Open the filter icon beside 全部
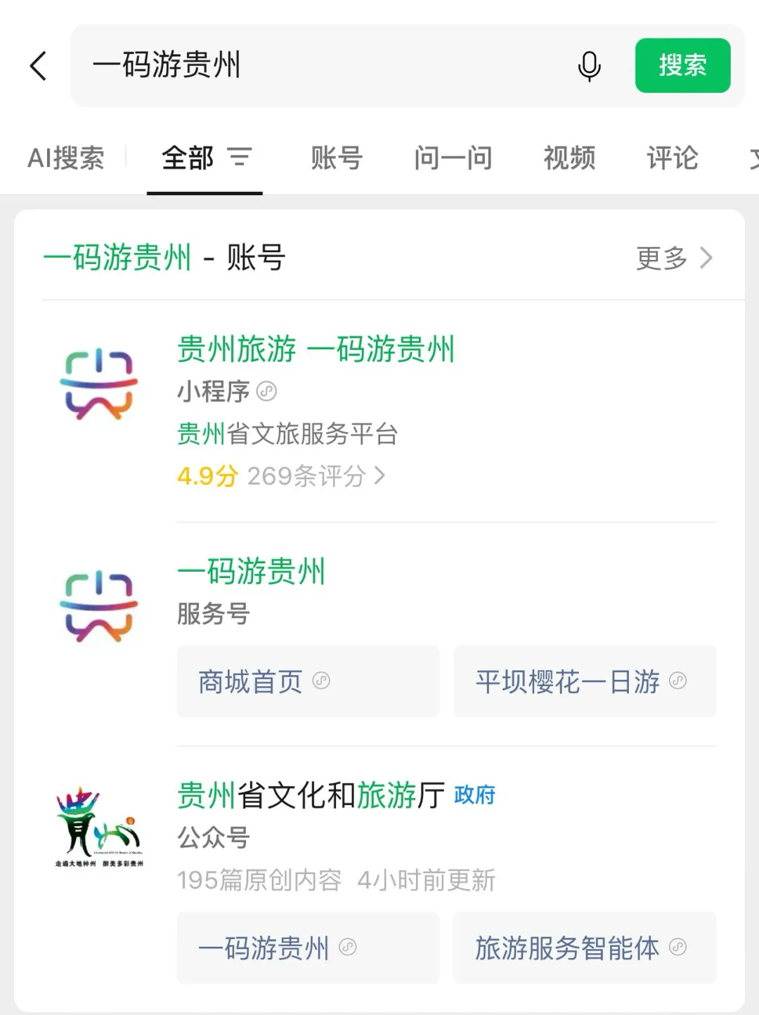The image size is (759, 1015). (239, 157)
